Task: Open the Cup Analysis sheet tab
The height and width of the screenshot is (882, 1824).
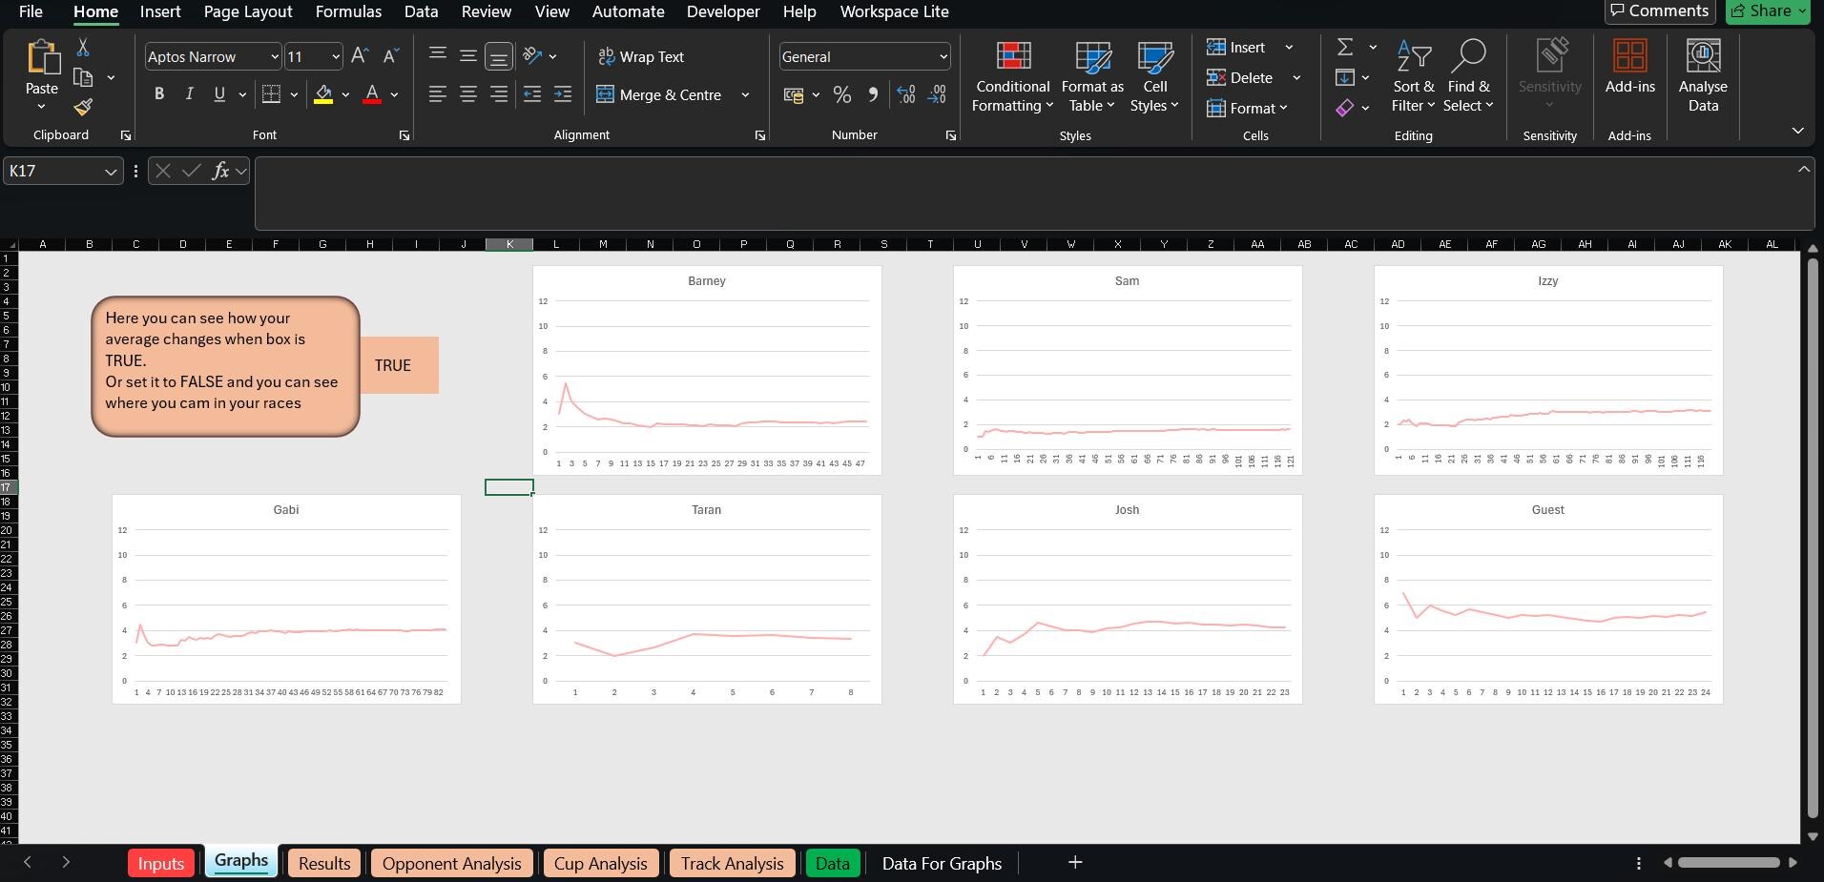Action: 600,863
